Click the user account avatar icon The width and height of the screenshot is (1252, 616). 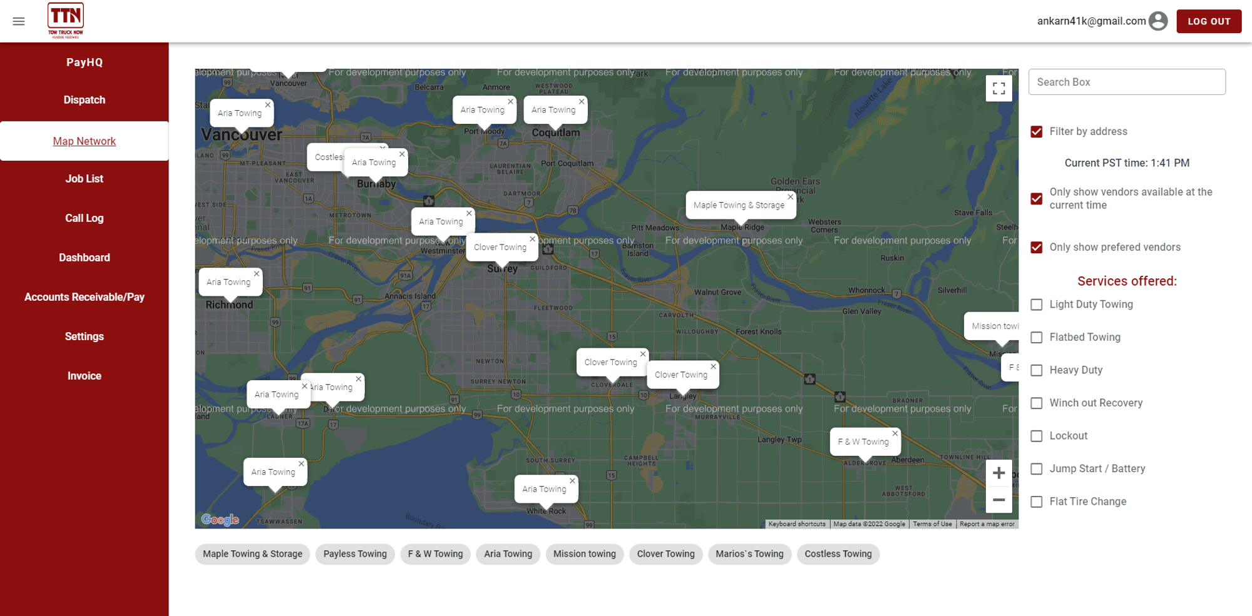click(1158, 21)
